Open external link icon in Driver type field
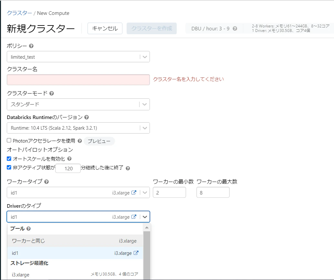This screenshot has width=334, height=280. coord(134,216)
